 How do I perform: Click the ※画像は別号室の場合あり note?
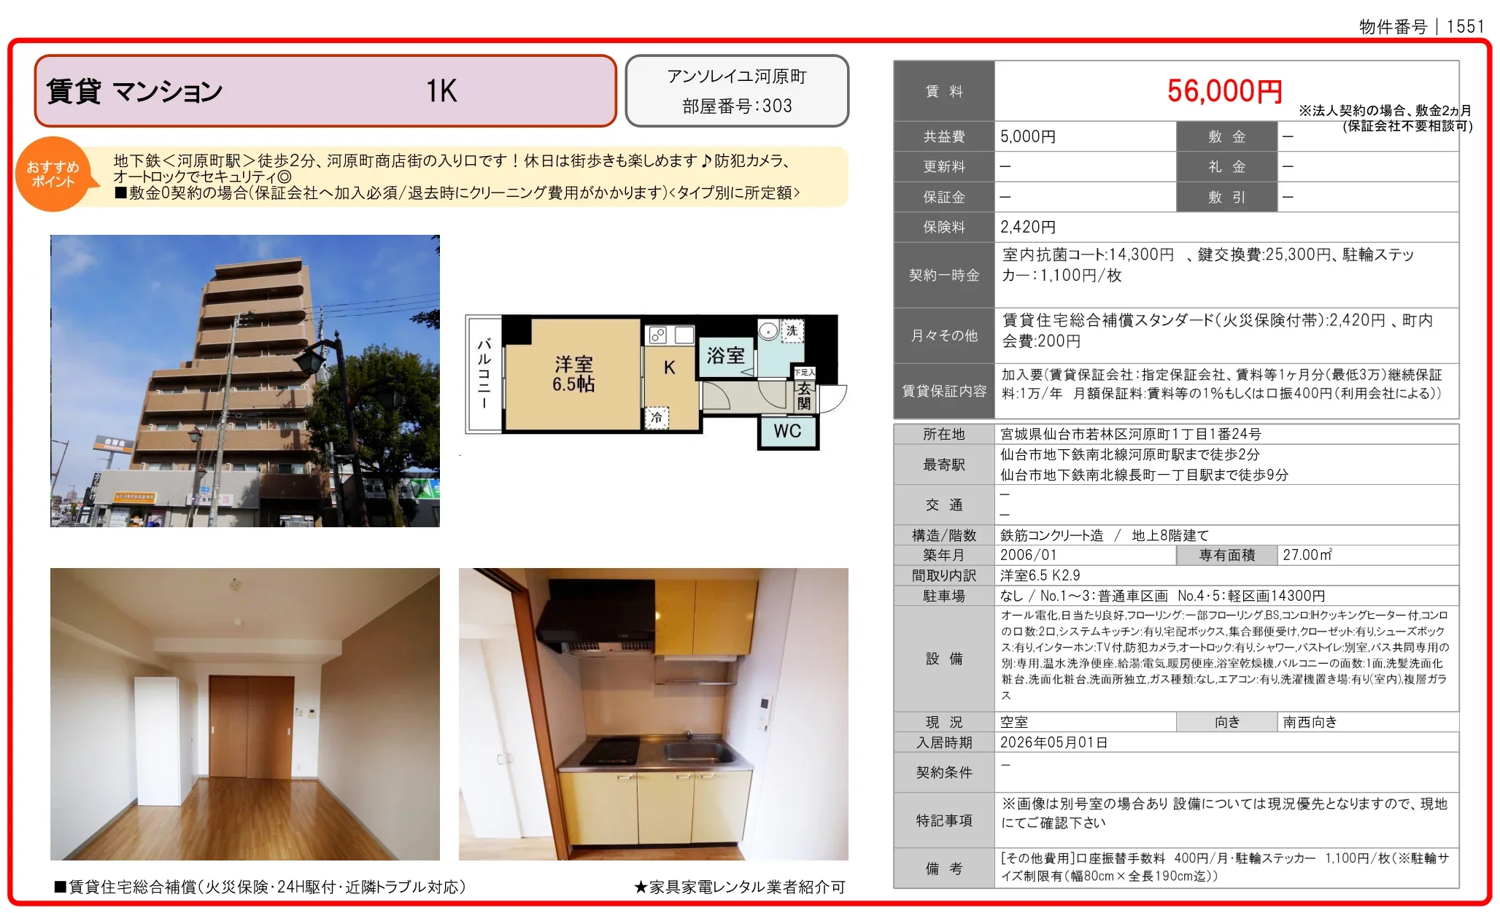tap(1224, 813)
